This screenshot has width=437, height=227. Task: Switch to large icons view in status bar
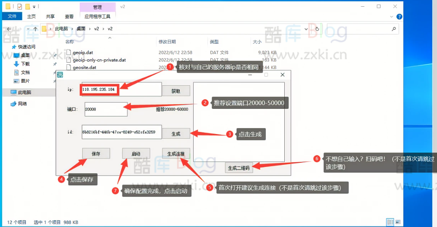[x=398, y=222]
